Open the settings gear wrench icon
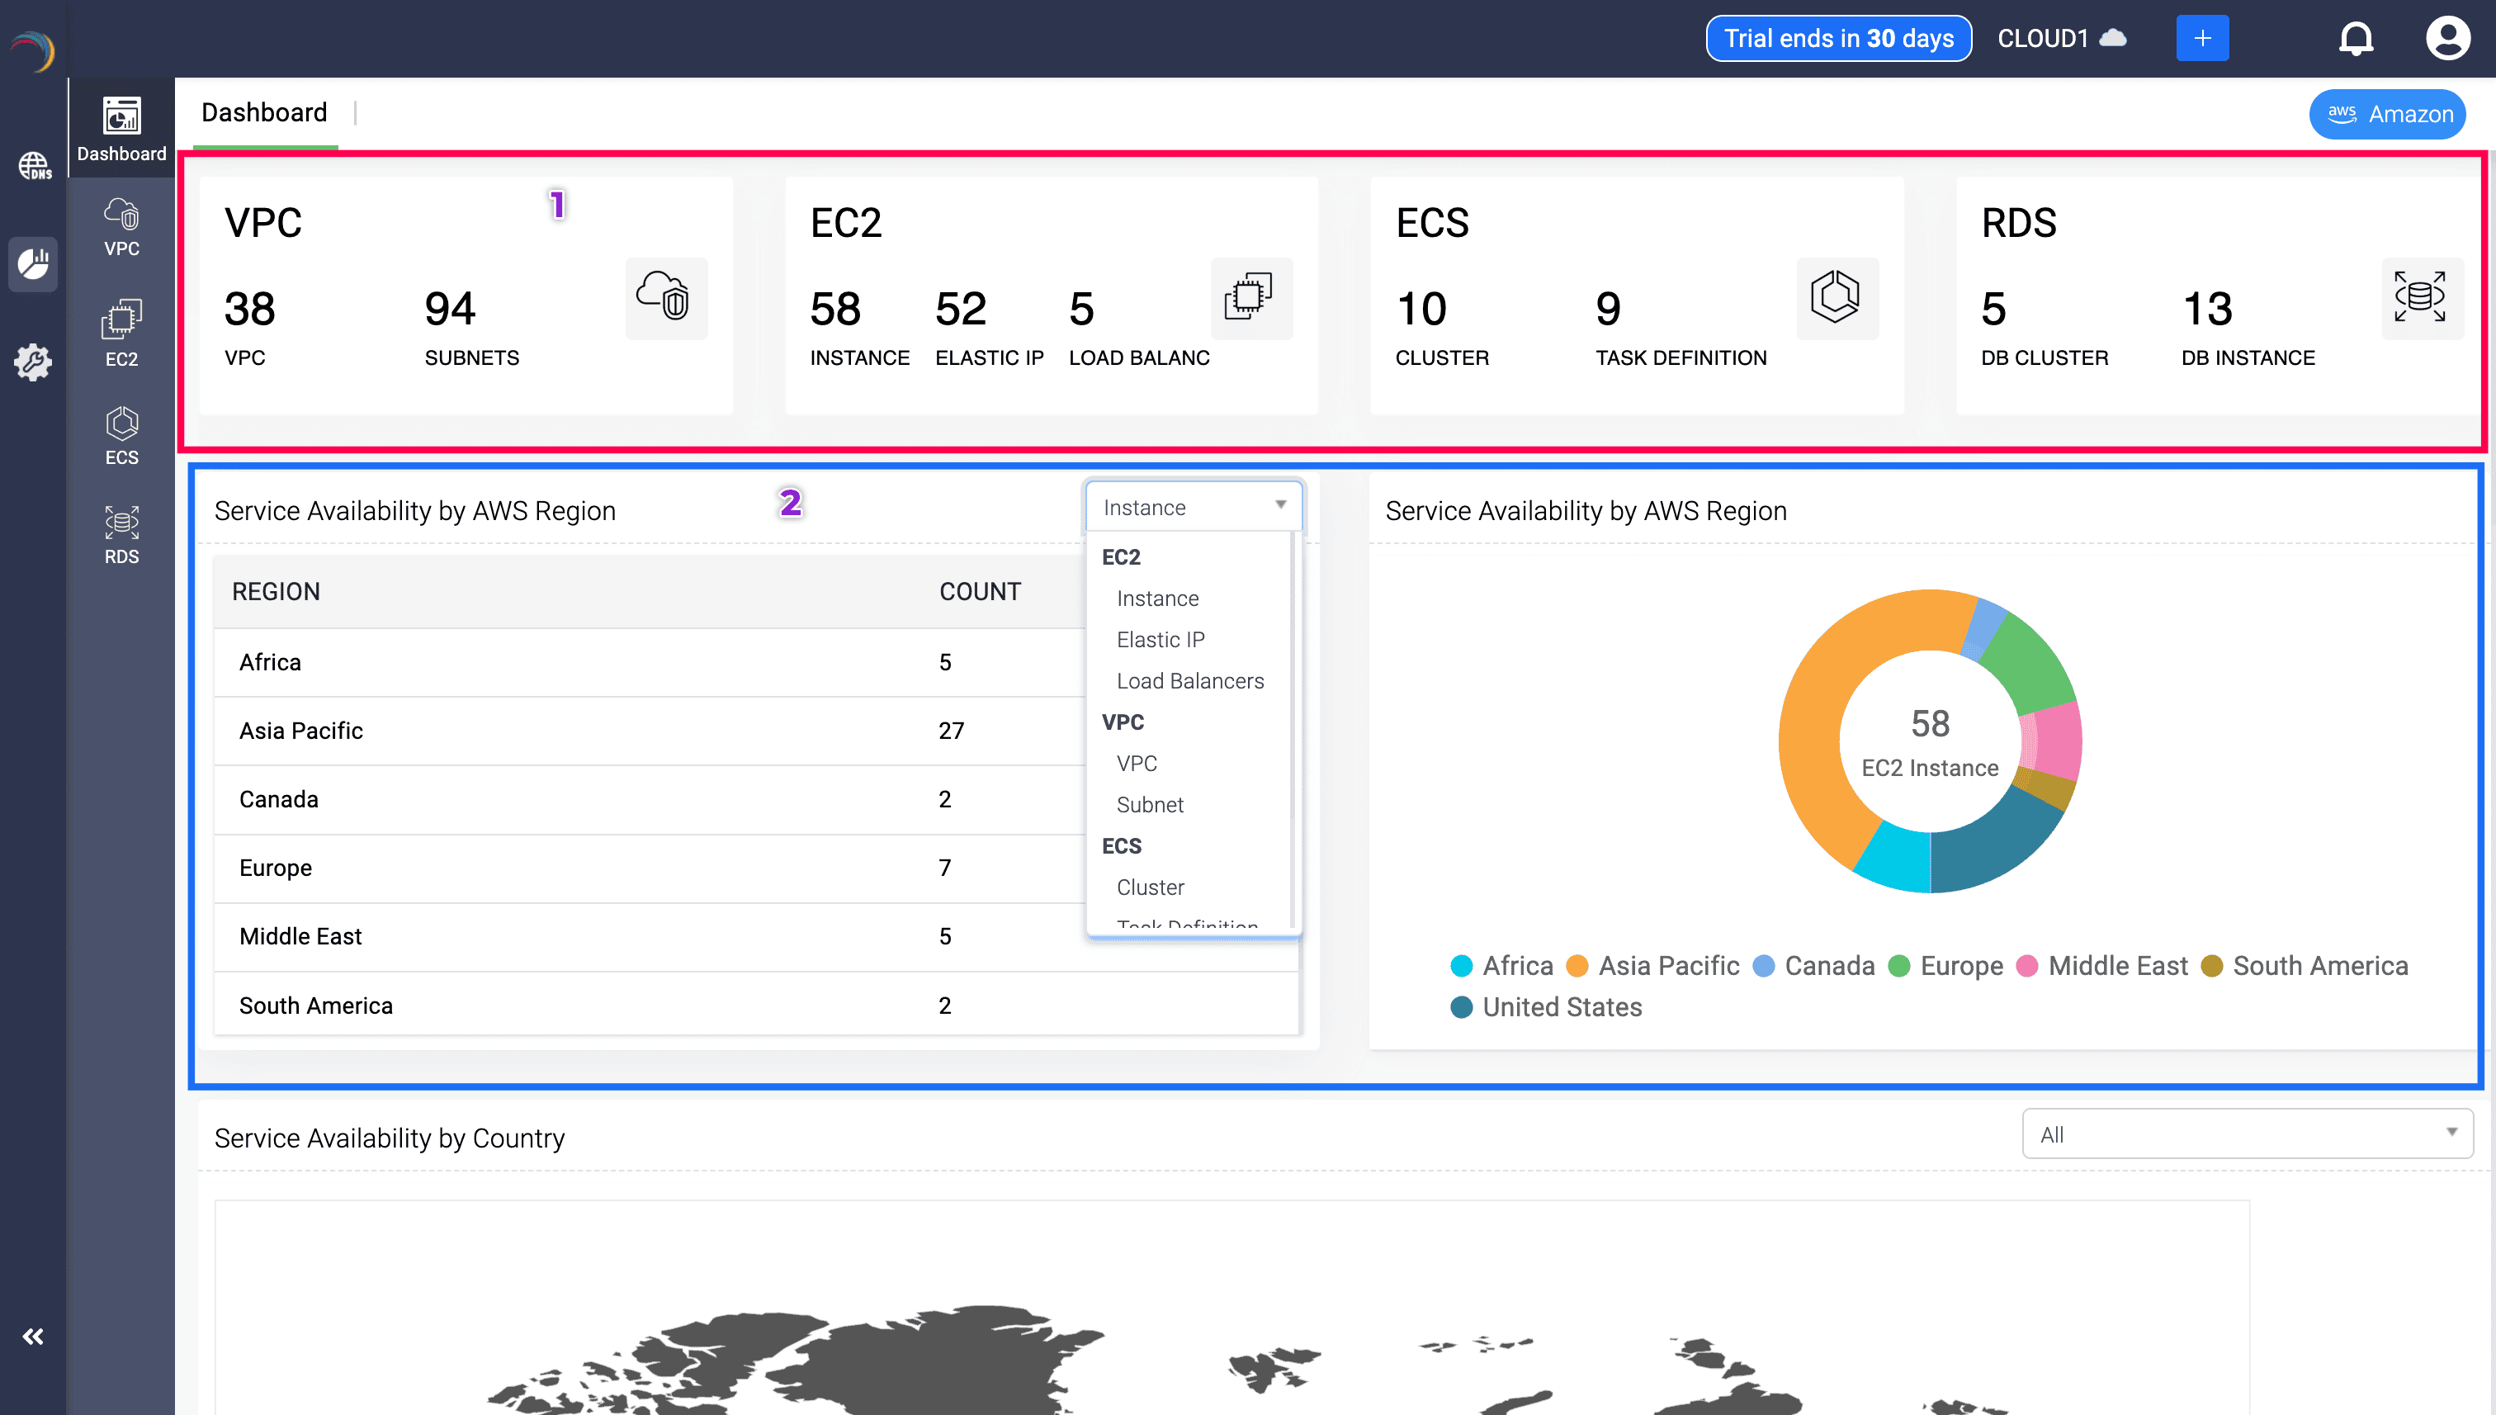The height and width of the screenshot is (1415, 2496). tap(34, 362)
